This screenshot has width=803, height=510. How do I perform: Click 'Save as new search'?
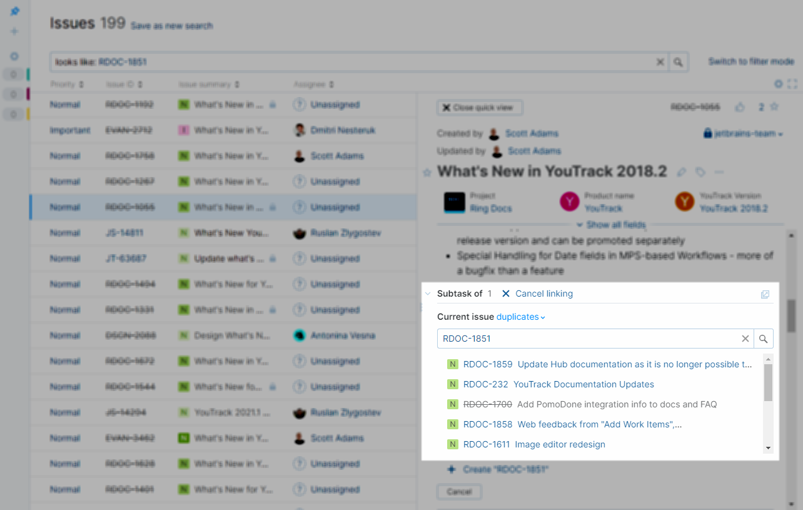click(x=171, y=26)
